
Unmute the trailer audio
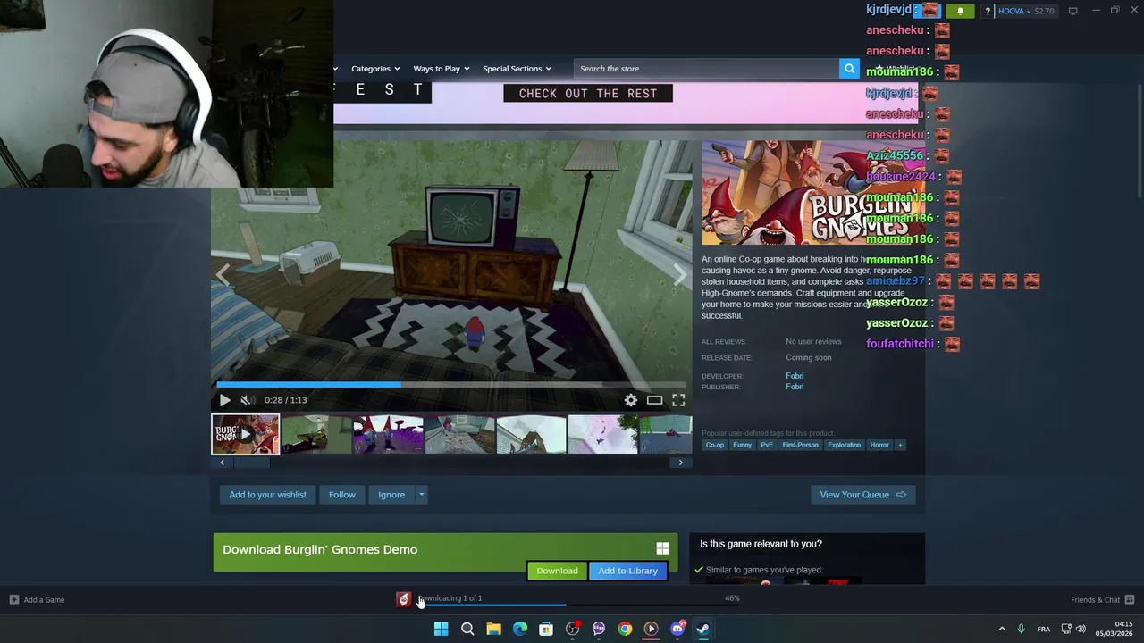pos(247,401)
